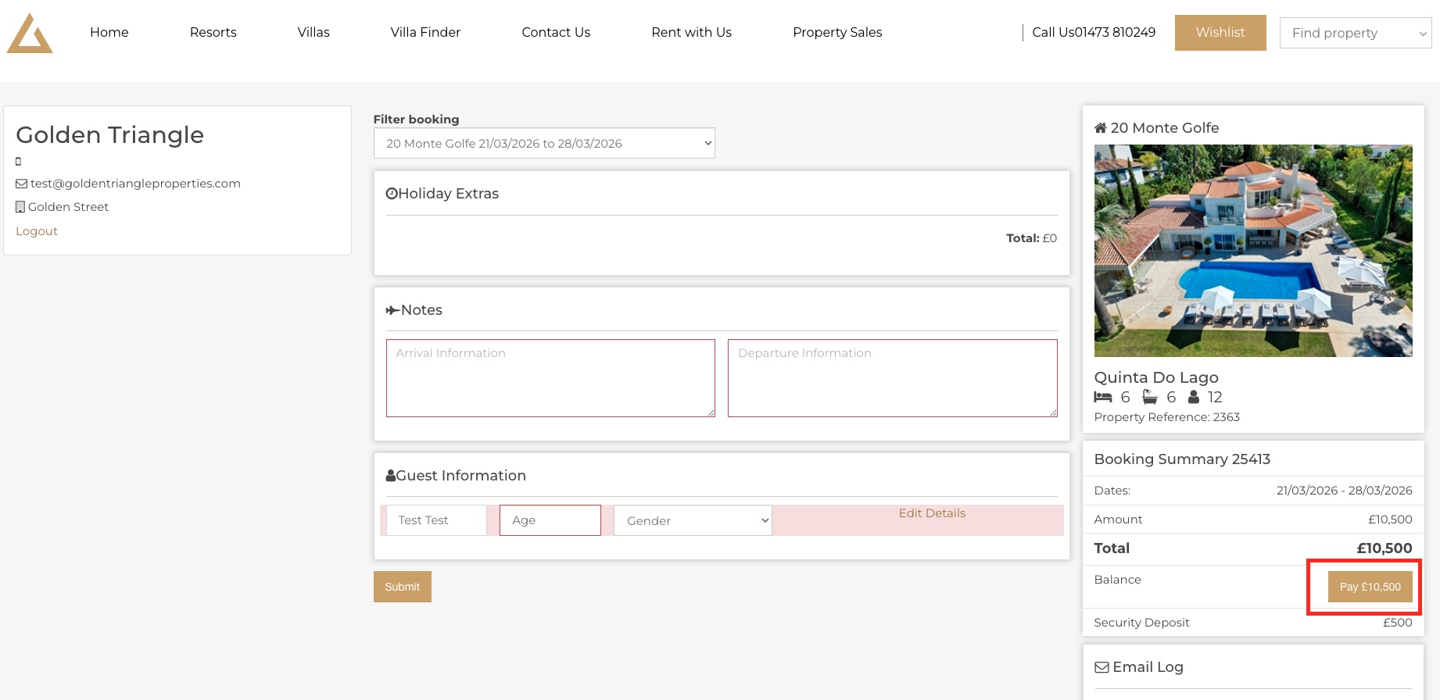Click the bed icon under Quinta Do Lago
The width and height of the screenshot is (1440, 700).
1103,397
